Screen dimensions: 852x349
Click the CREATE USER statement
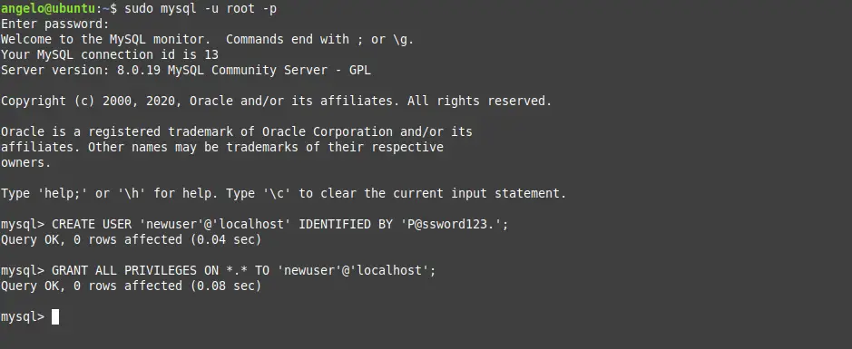tap(279, 224)
